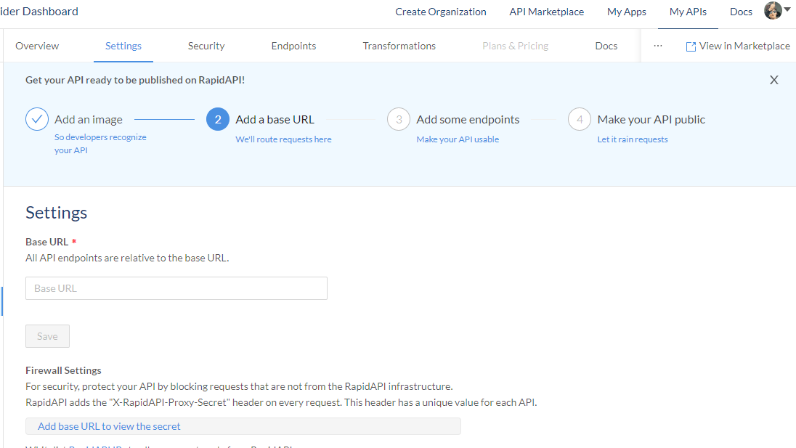This screenshot has width=796, height=448.
Task: Select the Plans & Pricing tab
Action: pos(515,46)
